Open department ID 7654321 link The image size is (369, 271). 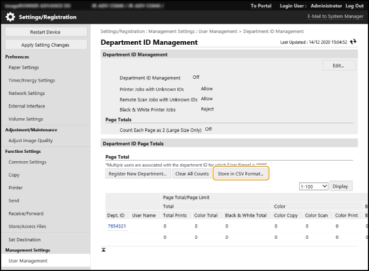coord(116,227)
